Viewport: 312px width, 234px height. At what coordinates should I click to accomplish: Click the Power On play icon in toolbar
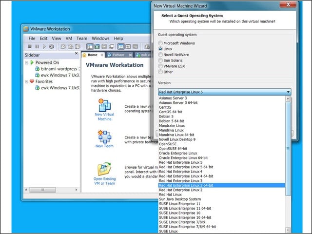44,47
